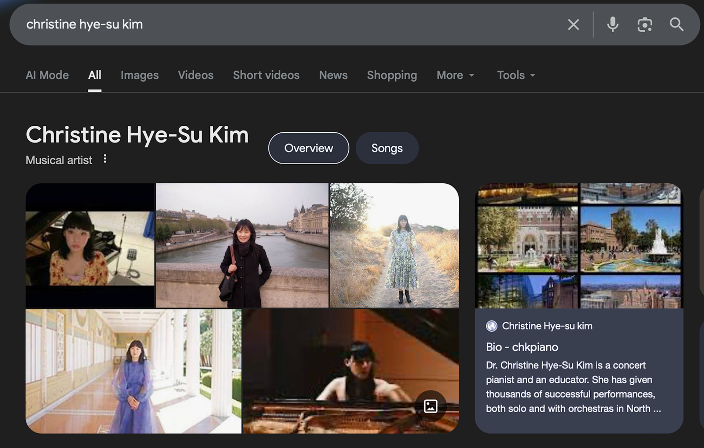The height and width of the screenshot is (448, 704).
Task: Switch to the Images tab
Action: click(x=139, y=75)
